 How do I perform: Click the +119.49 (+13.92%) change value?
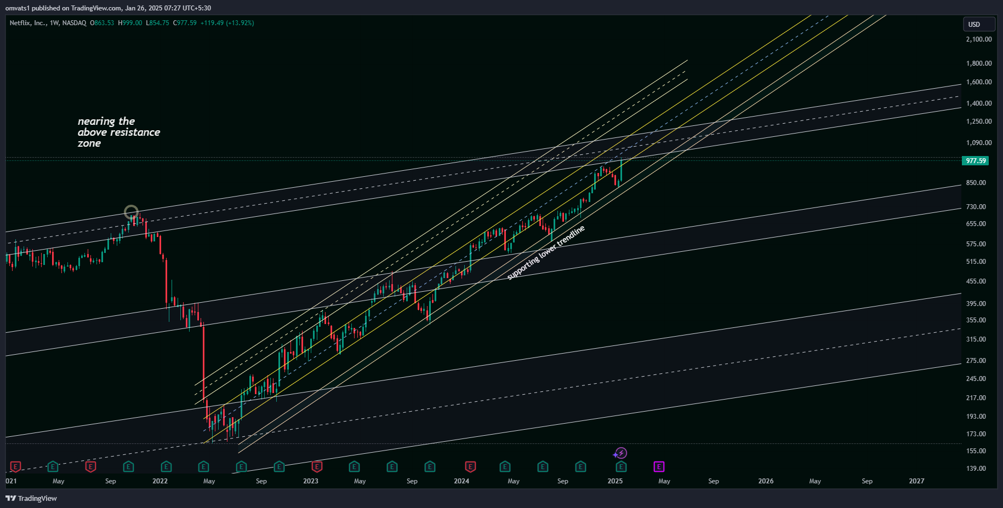(227, 23)
